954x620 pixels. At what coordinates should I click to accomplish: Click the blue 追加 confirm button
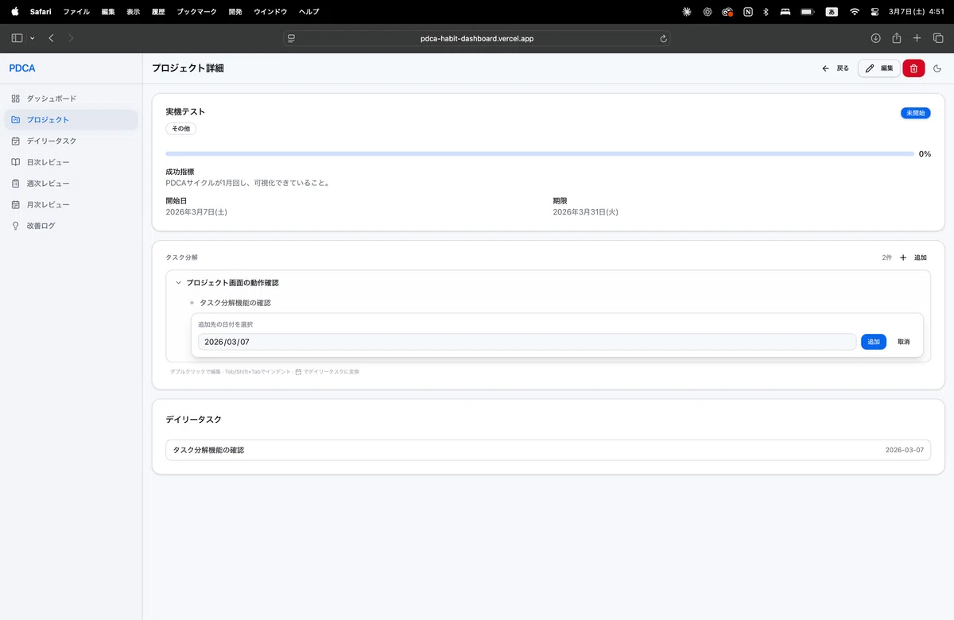pos(874,342)
